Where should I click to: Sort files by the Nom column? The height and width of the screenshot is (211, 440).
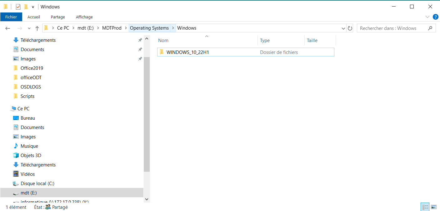tap(163, 41)
